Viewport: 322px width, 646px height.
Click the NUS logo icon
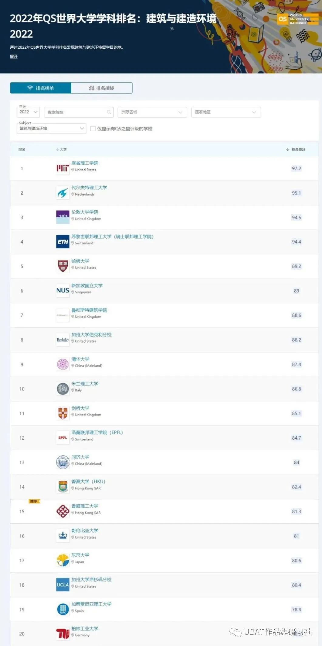tap(63, 291)
